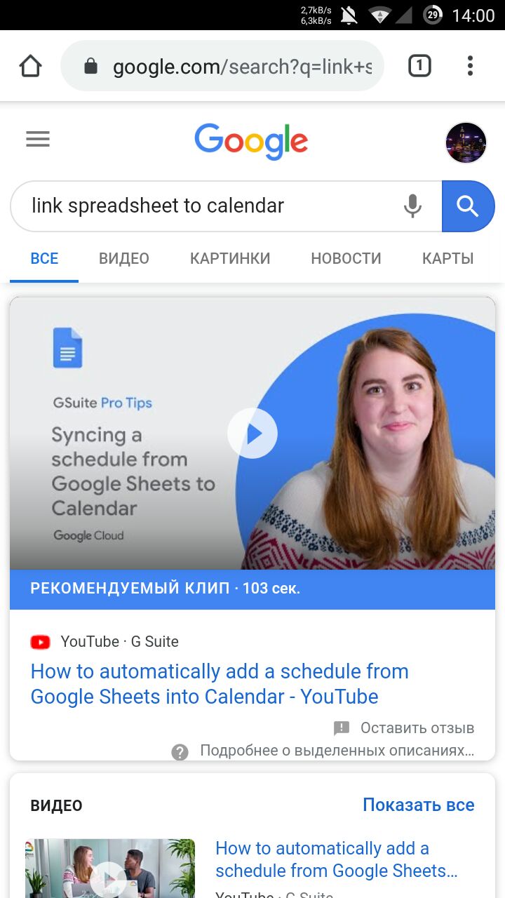Screen dimensions: 505x898
Task: Click the question mark help icon
Action: [180, 752]
